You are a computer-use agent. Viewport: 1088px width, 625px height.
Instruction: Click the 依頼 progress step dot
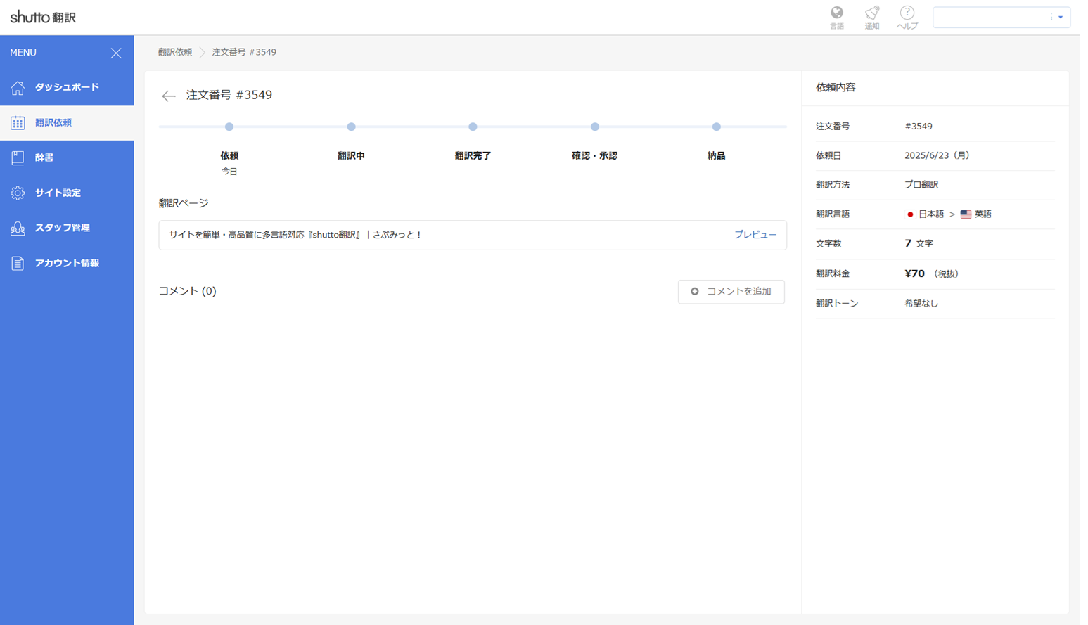(229, 127)
